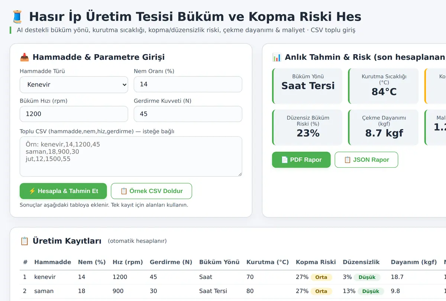Click the Toplu CSV textarea
Viewport: 446px width, 301px height.
(x=131, y=157)
